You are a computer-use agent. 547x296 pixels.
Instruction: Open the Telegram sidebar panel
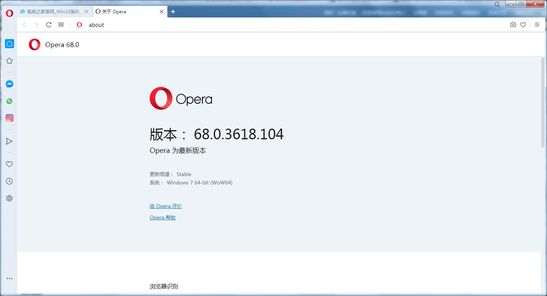point(9,141)
